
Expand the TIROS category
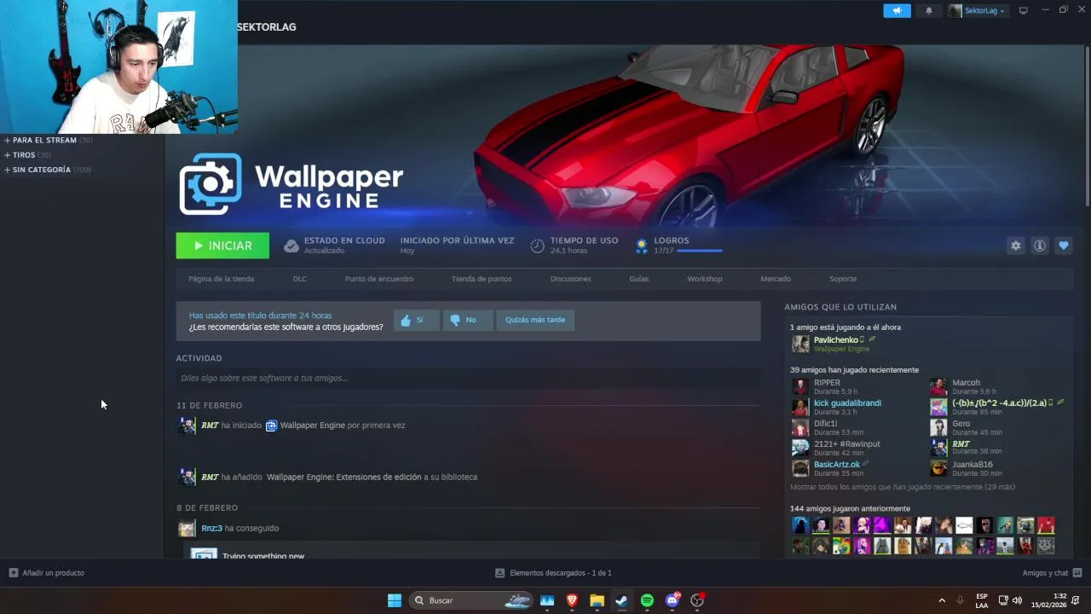pyautogui.click(x=27, y=155)
